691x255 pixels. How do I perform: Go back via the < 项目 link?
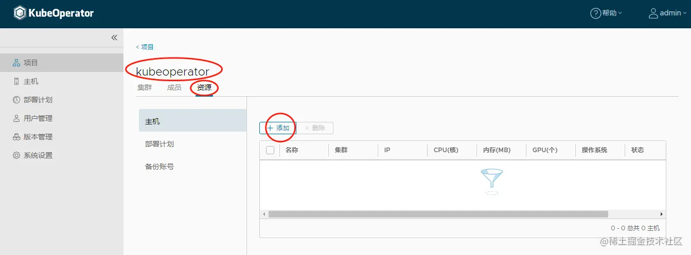pos(145,47)
